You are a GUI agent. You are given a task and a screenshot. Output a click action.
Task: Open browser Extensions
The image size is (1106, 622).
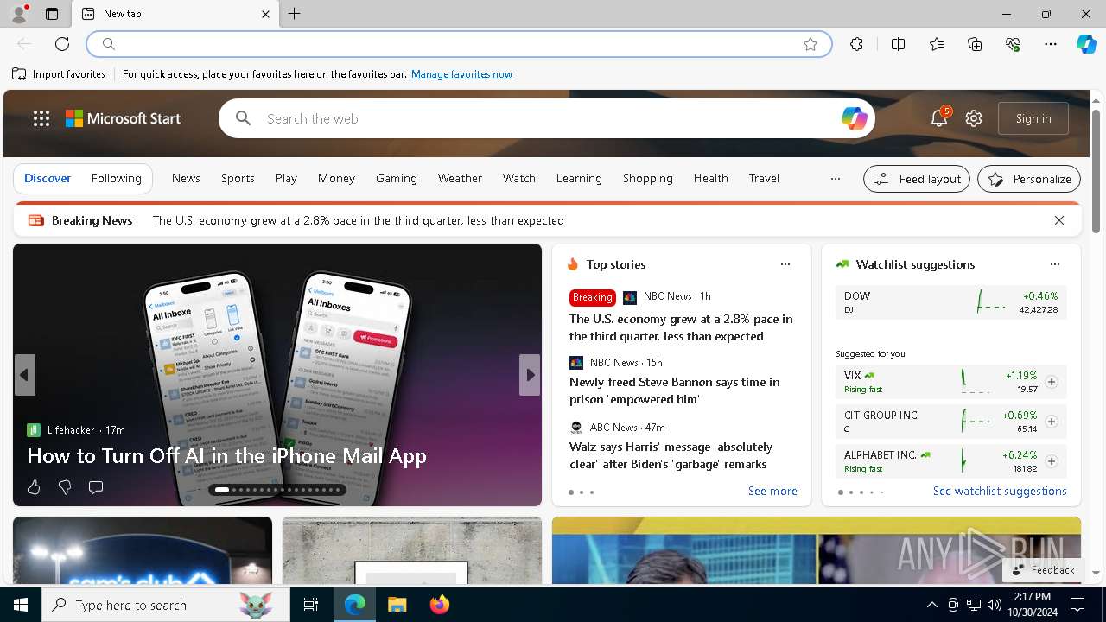(x=856, y=44)
